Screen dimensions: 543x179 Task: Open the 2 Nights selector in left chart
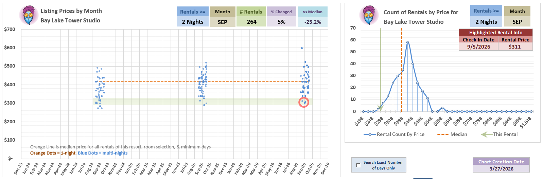[x=192, y=22]
